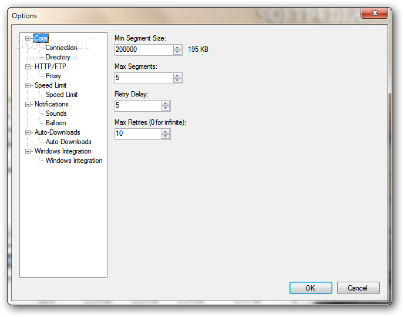
Task: Open the Connection settings page
Action: [61, 48]
